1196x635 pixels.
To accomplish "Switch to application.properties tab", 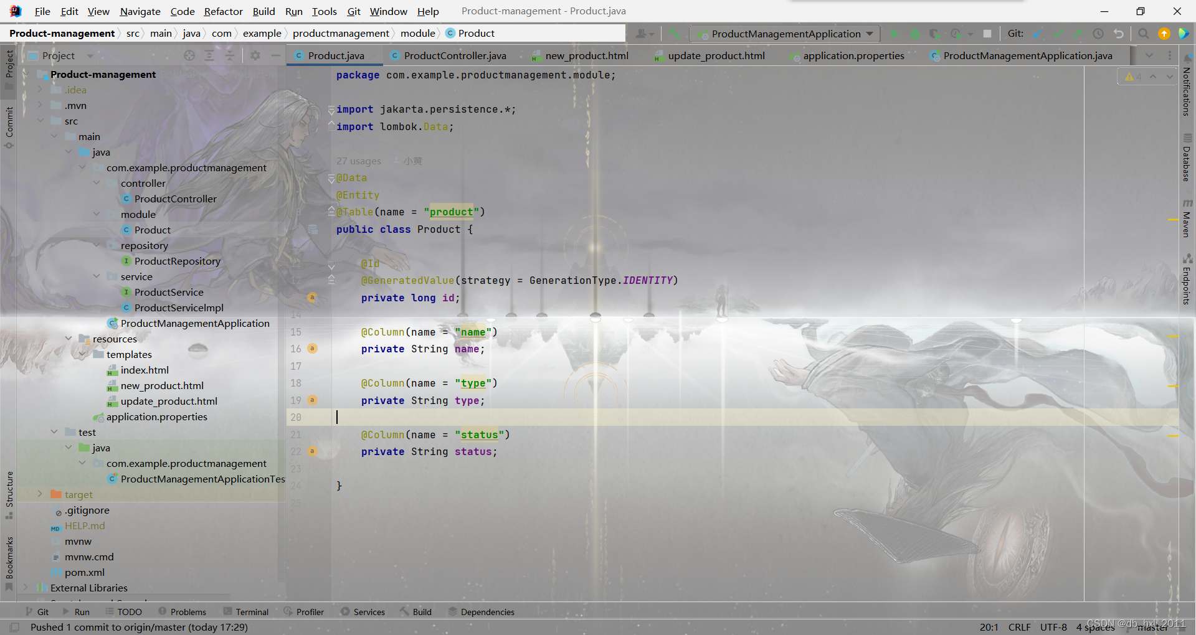I will coord(847,55).
